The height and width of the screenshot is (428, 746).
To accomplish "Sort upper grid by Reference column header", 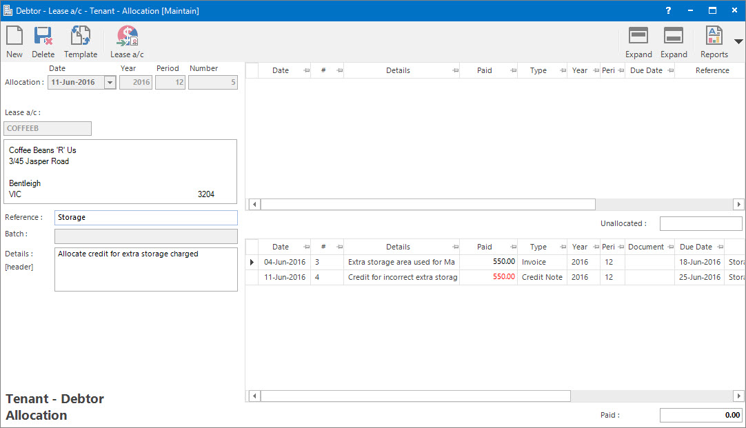I will tap(712, 70).
